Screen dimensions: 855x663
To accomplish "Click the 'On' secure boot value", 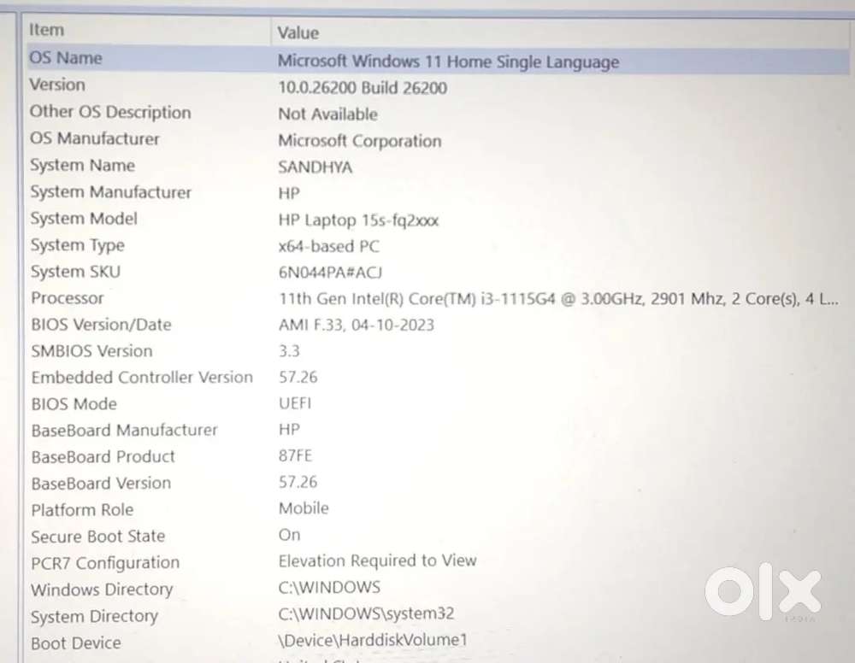I will point(290,535).
